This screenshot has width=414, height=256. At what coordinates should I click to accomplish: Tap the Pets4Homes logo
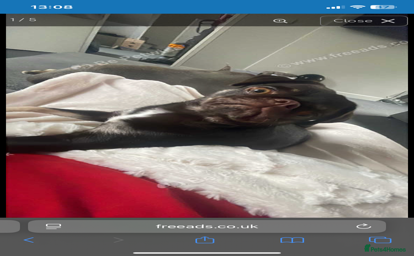tap(385, 249)
